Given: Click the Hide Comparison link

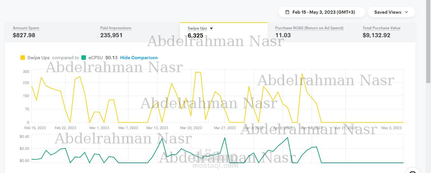Looking at the screenshot, I should pyautogui.click(x=139, y=58).
